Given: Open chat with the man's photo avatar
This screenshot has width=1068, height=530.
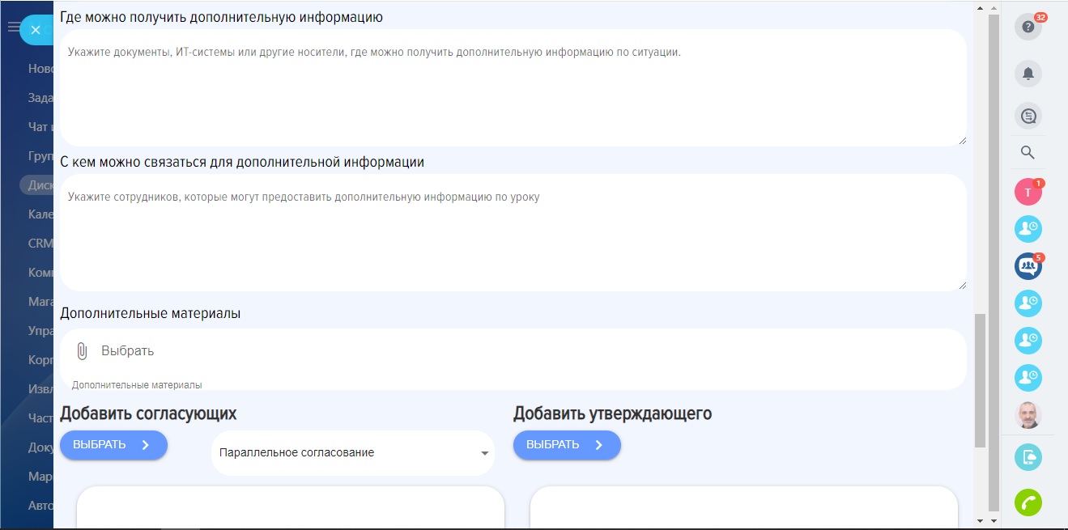Looking at the screenshot, I should click(x=1028, y=415).
